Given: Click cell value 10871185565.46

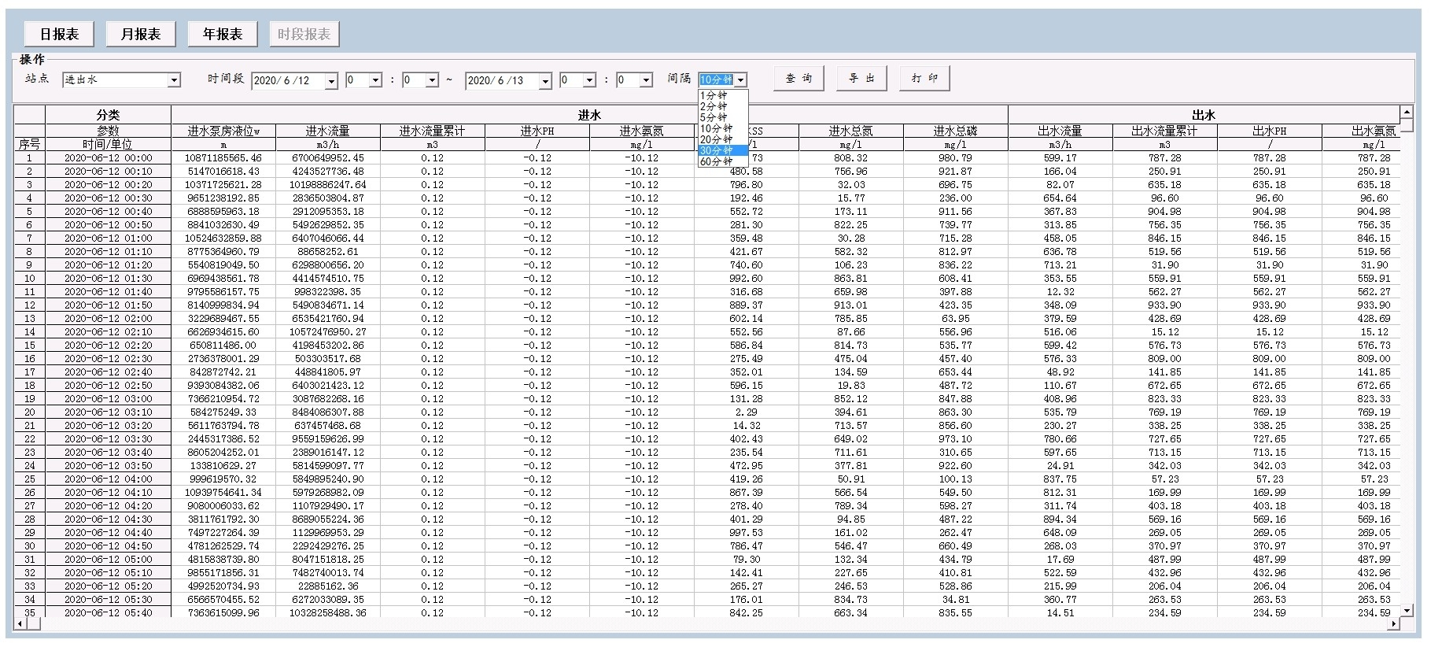Looking at the screenshot, I should [223, 158].
